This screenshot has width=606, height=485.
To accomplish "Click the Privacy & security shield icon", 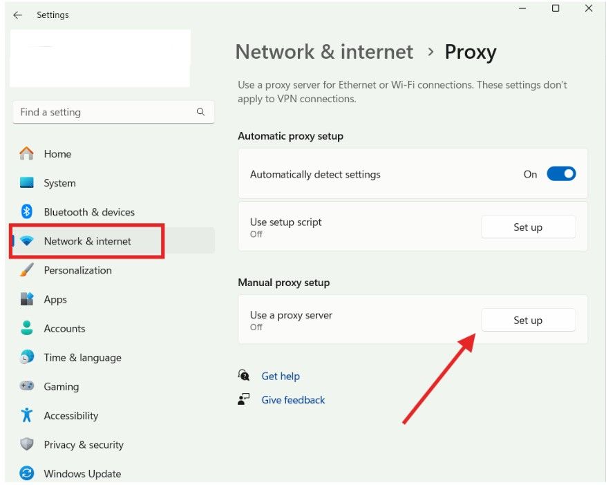I will (x=26, y=444).
